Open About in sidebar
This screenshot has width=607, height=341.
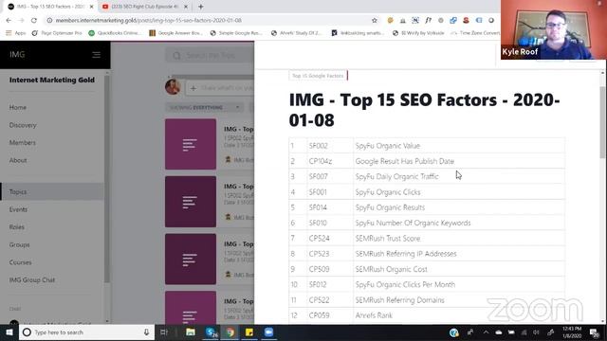click(18, 160)
